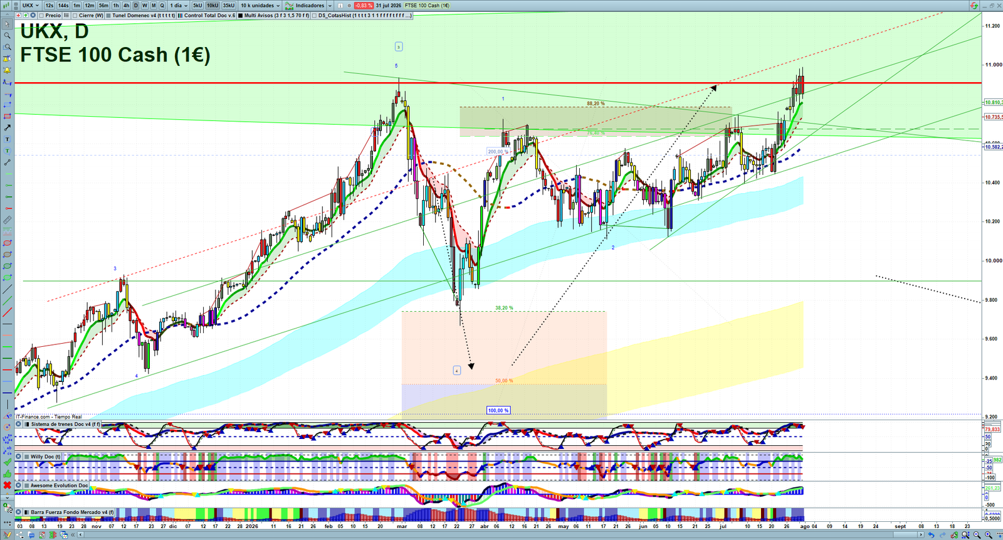Select the yellow bell alert tool
Screen dimensions: 1003x540
click(8, 70)
